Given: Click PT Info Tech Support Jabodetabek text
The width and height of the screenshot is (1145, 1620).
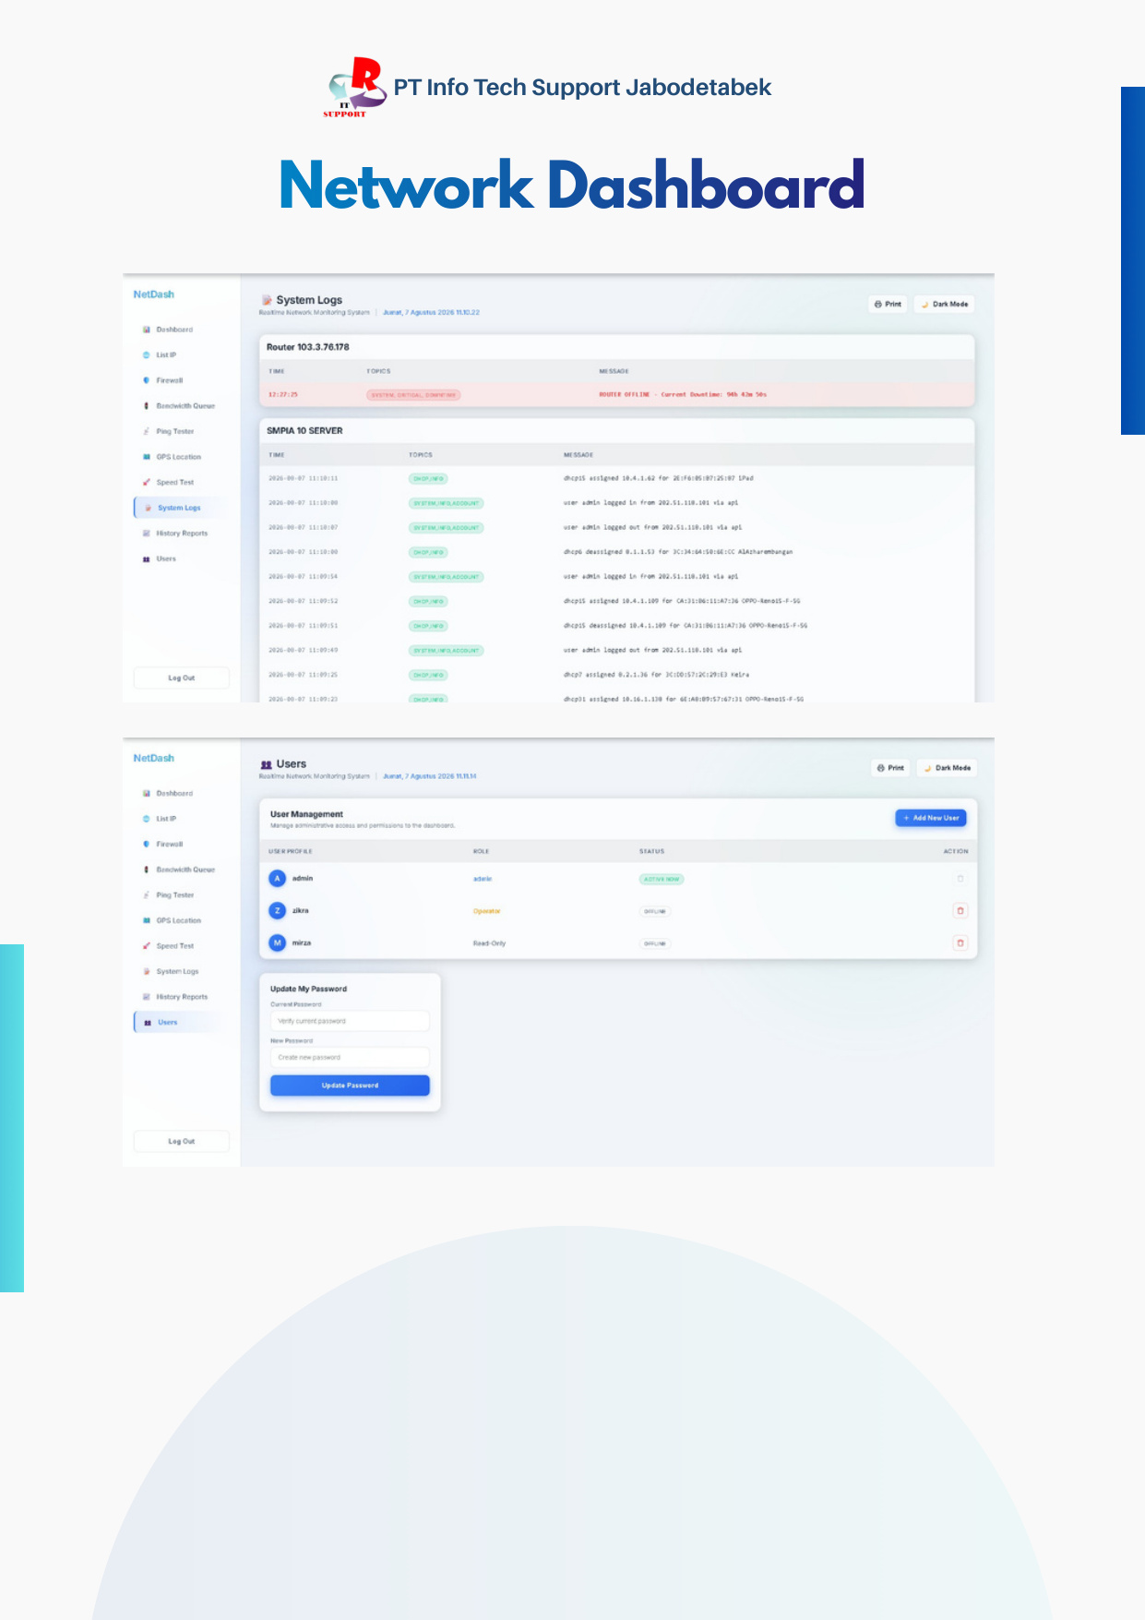Looking at the screenshot, I should pyautogui.click(x=582, y=88).
